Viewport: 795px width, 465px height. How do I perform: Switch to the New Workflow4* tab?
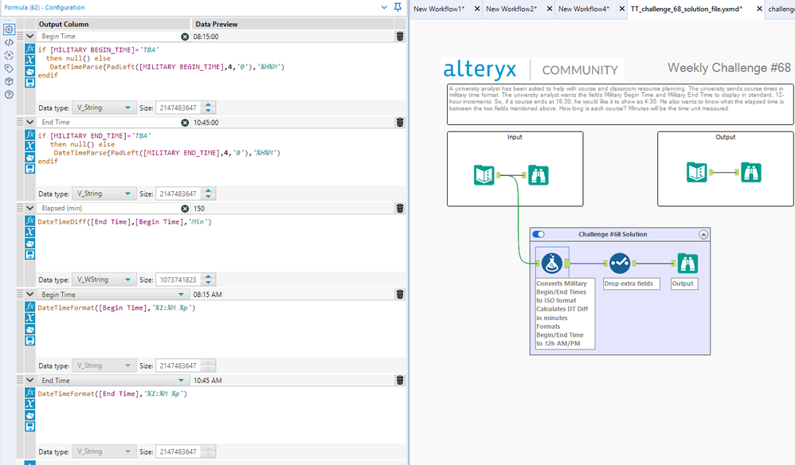click(x=584, y=9)
